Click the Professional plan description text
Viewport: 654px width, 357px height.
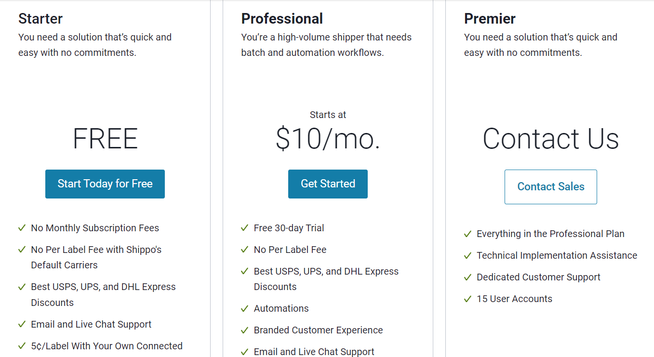(x=326, y=44)
